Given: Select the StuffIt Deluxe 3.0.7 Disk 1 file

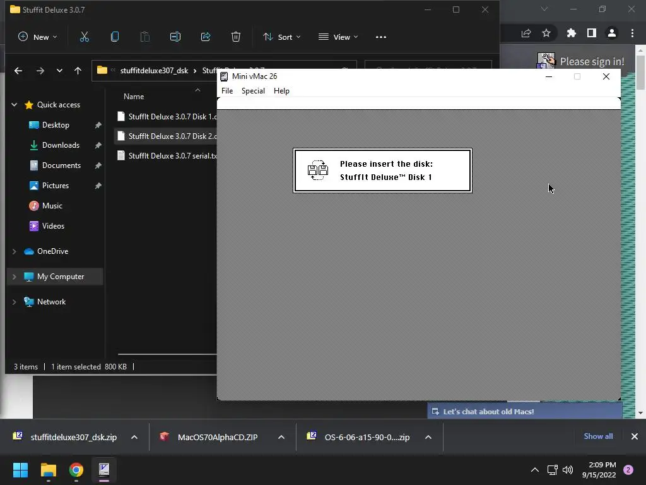Looking at the screenshot, I should pyautogui.click(x=166, y=117).
